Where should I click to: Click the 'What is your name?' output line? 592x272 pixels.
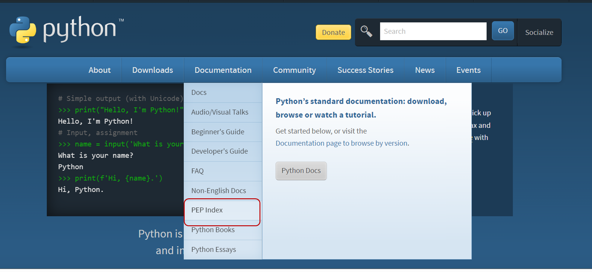pos(96,155)
